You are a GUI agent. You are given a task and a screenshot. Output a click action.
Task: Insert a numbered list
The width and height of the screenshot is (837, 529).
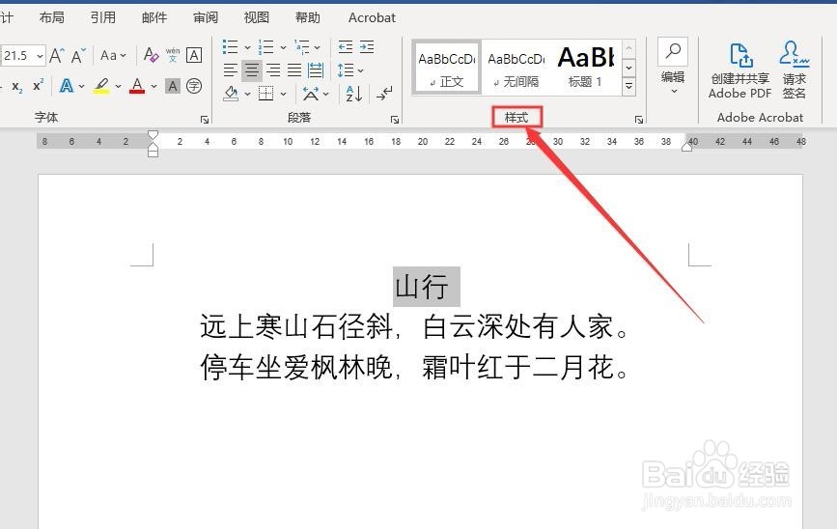[x=265, y=47]
